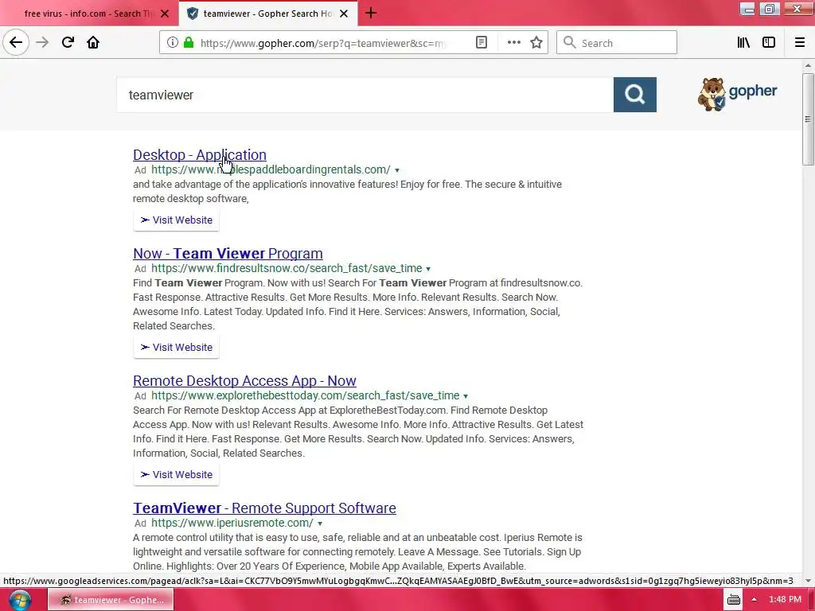Click the gopher.com address bar URL
Image resolution: width=815 pixels, height=611 pixels.
pyautogui.click(x=322, y=43)
